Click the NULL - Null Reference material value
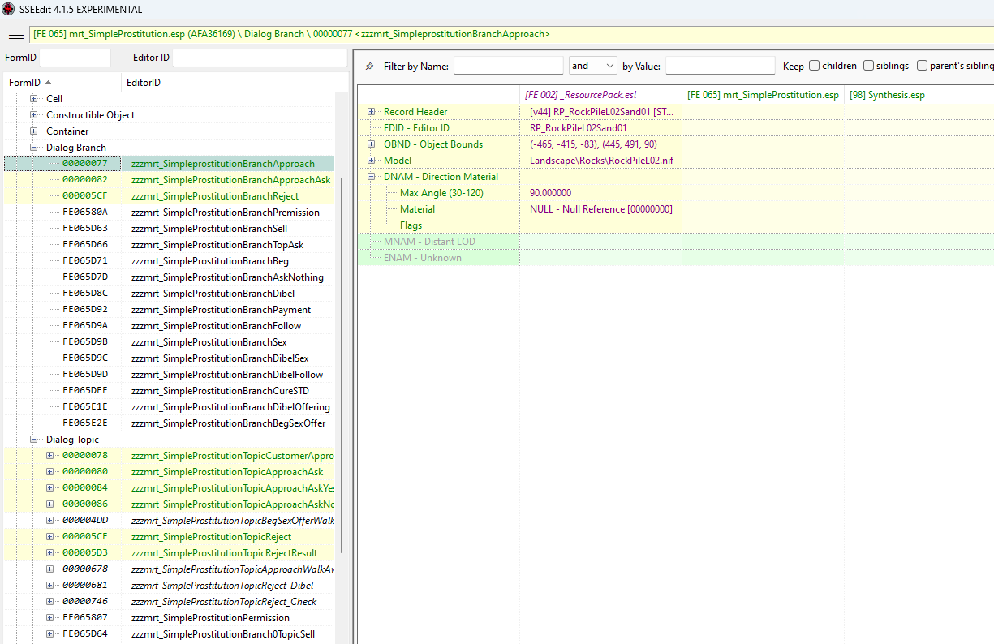 tap(601, 209)
